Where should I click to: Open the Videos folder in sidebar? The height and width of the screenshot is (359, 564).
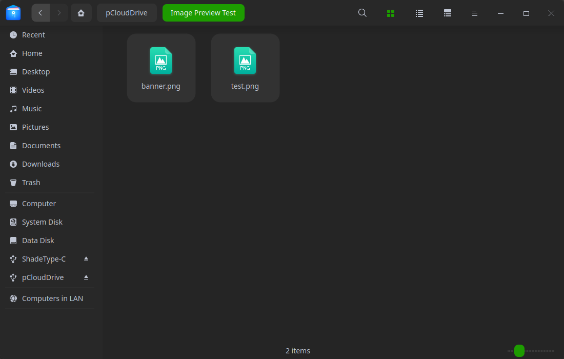pos(50,90)
